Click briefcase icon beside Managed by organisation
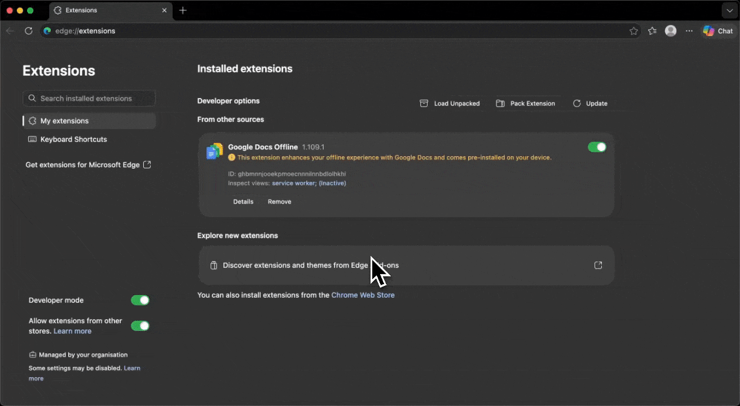This screenshot has height=406, width=740. [x=32, y=355]
